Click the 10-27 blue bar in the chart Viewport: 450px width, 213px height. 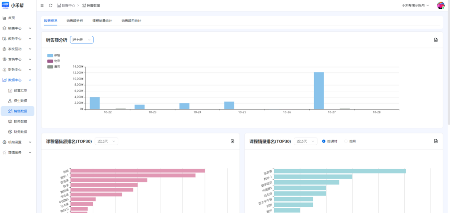coord(319,90)
